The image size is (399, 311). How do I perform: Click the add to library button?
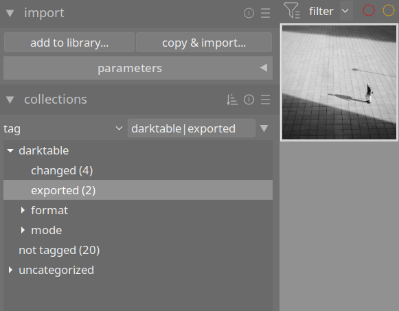point(69,43)
